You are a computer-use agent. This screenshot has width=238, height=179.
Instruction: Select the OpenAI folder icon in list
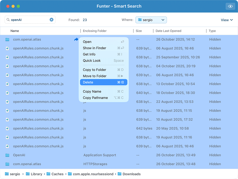[x=7, y=155]
